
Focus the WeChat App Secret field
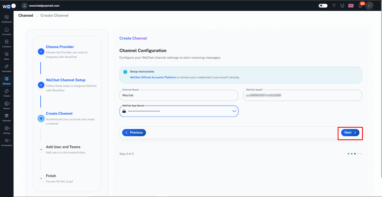[179, 111]
